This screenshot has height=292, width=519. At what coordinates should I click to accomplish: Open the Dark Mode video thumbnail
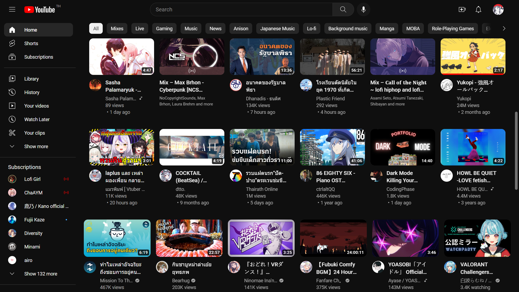pos(402,147)
